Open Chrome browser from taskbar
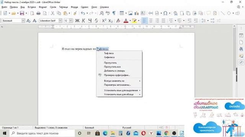The image size is (245, 137). (167, 133)
